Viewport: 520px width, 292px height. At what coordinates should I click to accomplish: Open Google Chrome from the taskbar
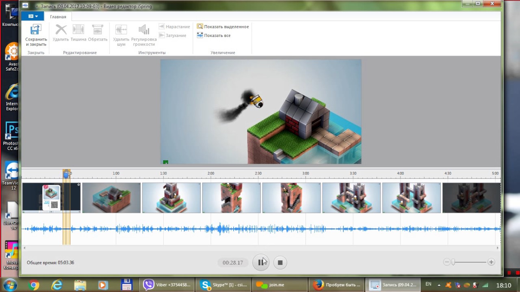point(34,285)
